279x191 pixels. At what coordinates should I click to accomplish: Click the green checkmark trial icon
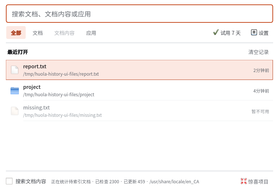tap(216, 32)
